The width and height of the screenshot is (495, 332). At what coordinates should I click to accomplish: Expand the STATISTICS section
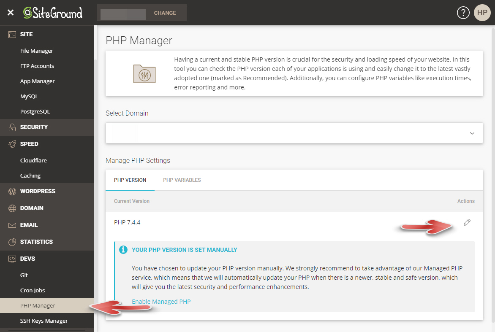pos(47,242)
